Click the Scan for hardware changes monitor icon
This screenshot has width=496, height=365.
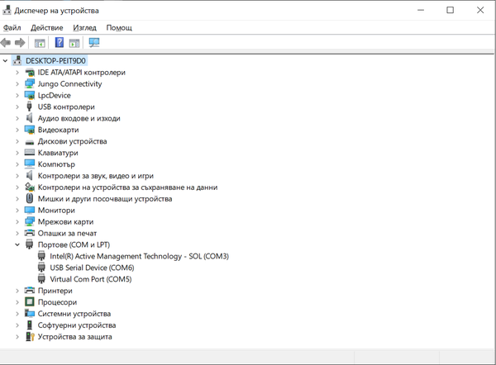click(94, 43)
